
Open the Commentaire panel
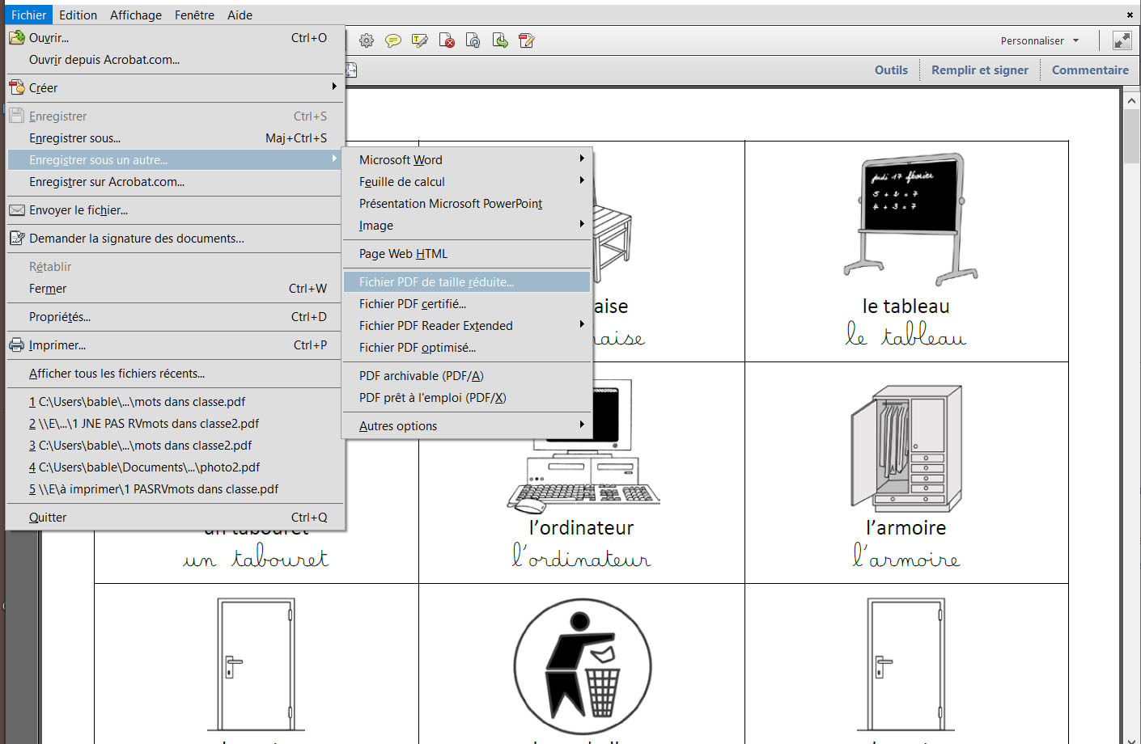point(1089,70)
